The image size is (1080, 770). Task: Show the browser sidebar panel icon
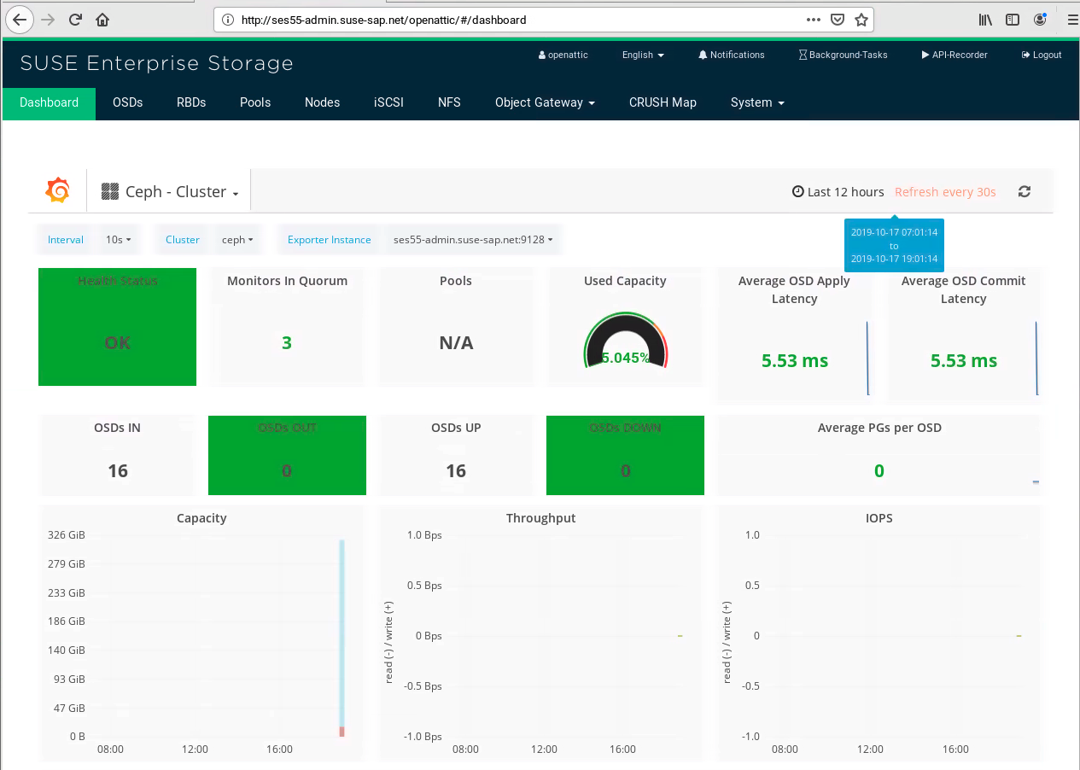click(x=1012, y=19)
